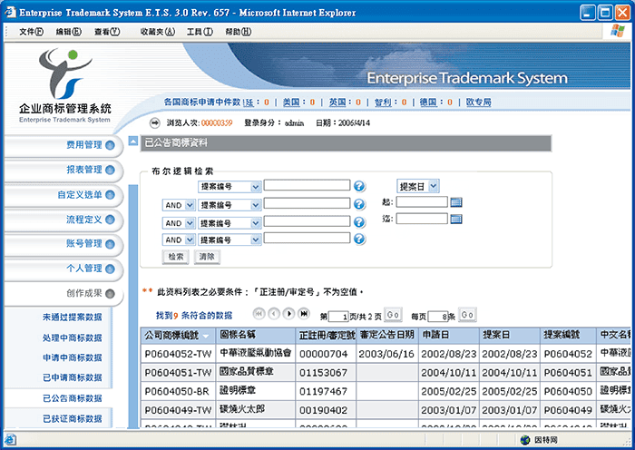This screenshot has width=635, height=450.
Task: Open the calendar picker for end date 迄
Action: tap(456, 219)
